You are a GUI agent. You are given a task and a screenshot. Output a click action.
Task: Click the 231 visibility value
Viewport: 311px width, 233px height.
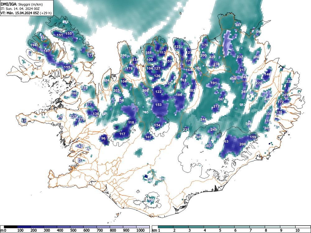pos(186,130)
